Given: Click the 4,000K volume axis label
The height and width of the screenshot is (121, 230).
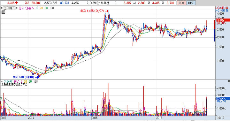Looking at the screenshot, I should [221, 88].
